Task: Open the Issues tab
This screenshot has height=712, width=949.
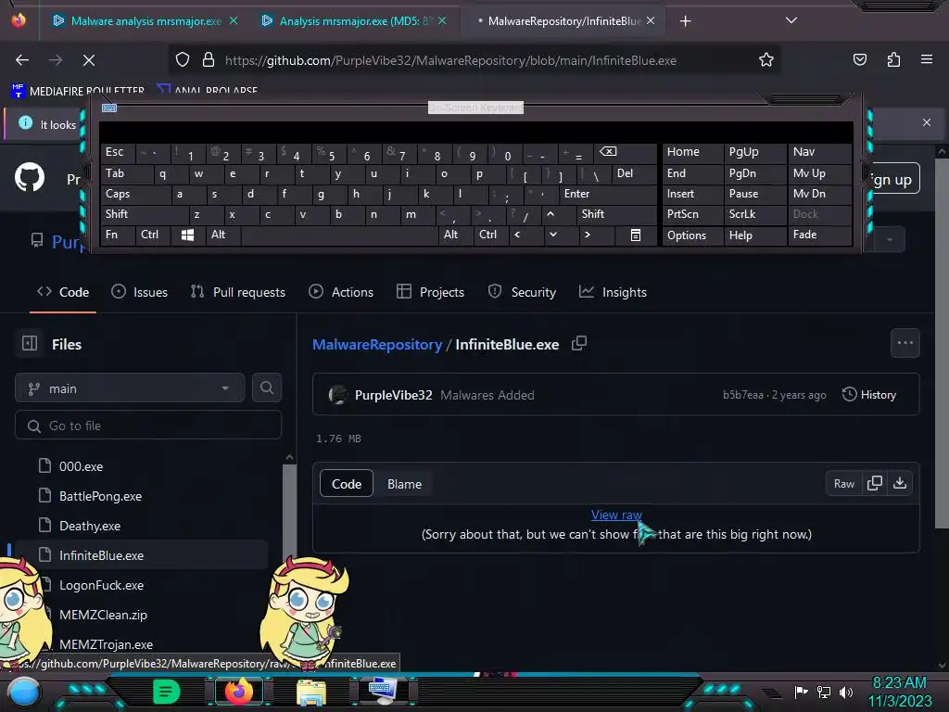Action: pos(140,292)
